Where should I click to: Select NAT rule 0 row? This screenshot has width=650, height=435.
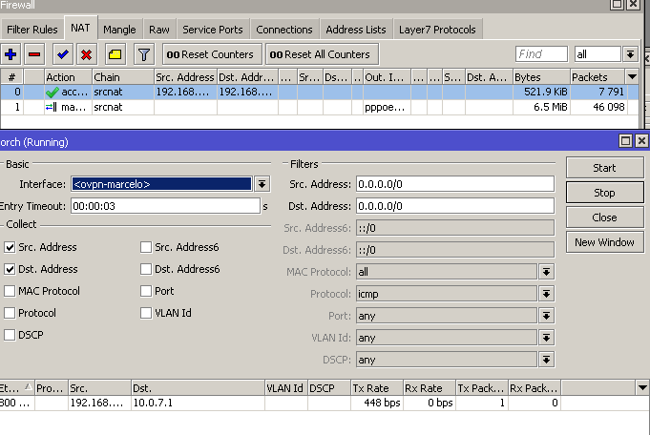pyautogui.click(x=319, y=92)
